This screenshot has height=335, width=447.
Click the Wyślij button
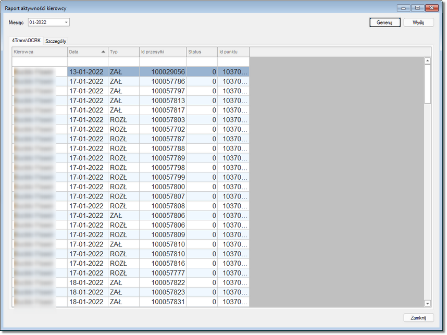point(418,22)
